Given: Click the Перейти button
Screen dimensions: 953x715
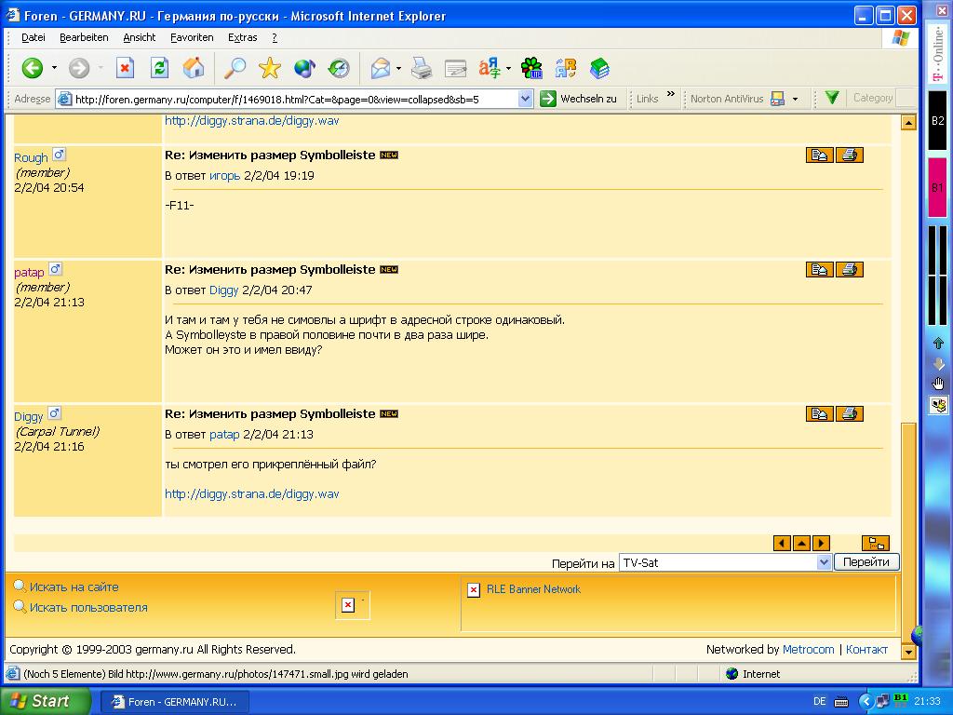Looking at the screenshot, I should click(x=866, y=562).
